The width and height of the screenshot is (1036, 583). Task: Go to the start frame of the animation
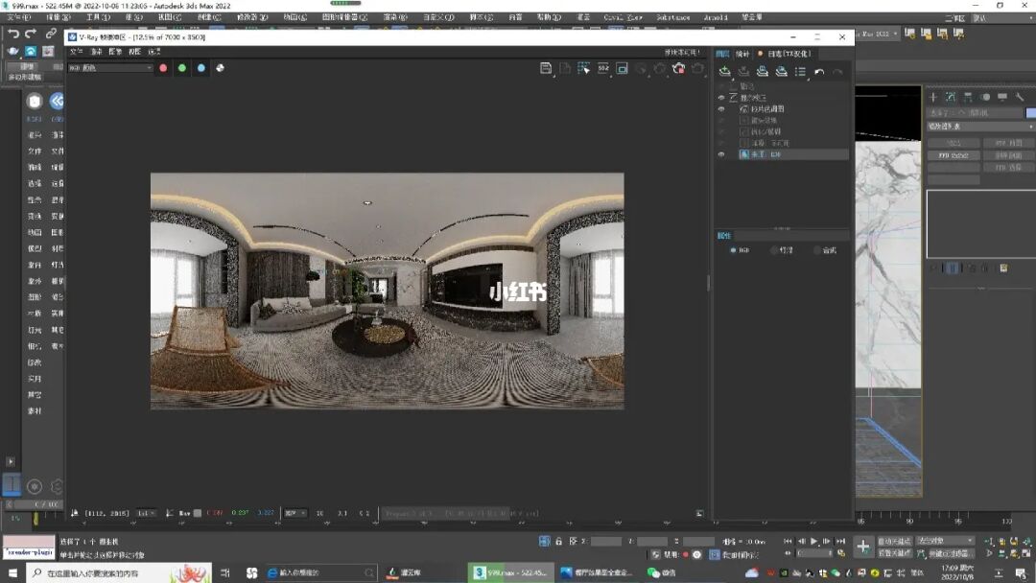[789, 542]
